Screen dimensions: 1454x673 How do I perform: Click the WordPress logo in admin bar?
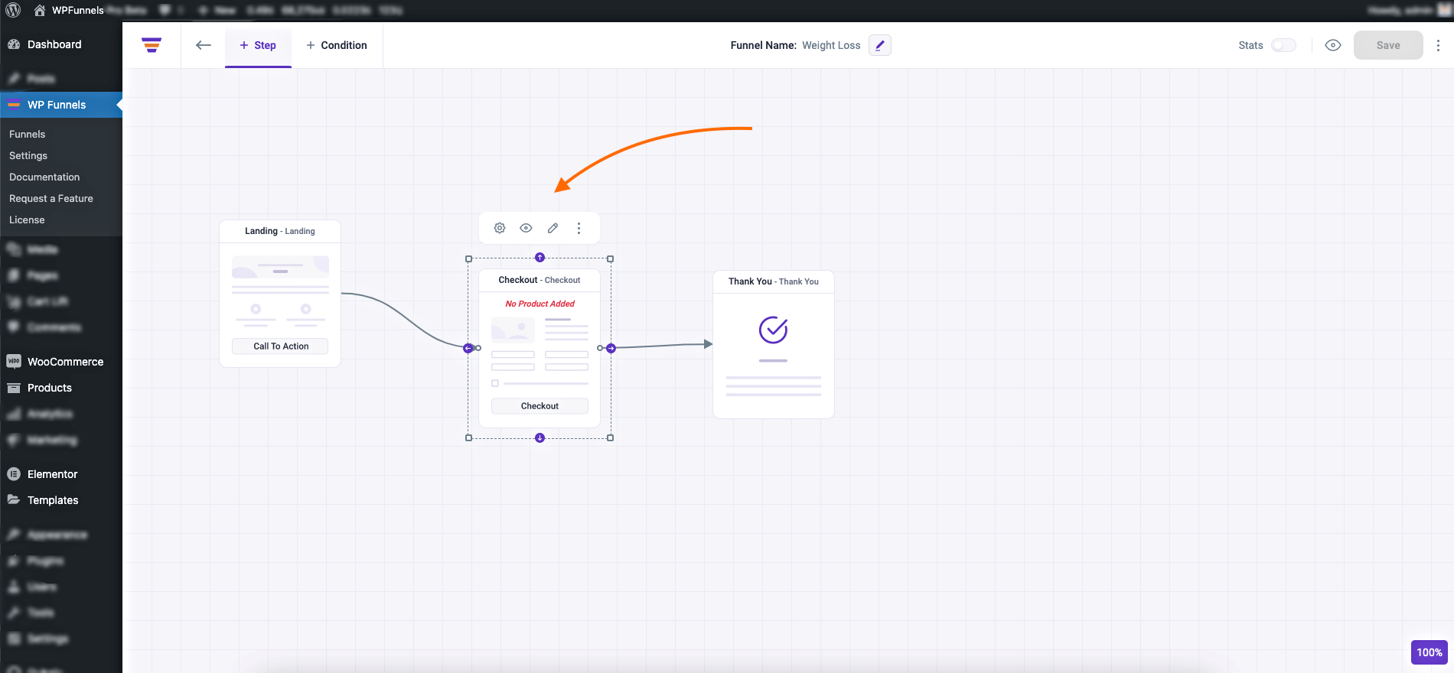[x=13, y=11]
